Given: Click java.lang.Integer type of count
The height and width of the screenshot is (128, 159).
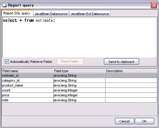Looking at the screenshot, I should coord(79,90).
